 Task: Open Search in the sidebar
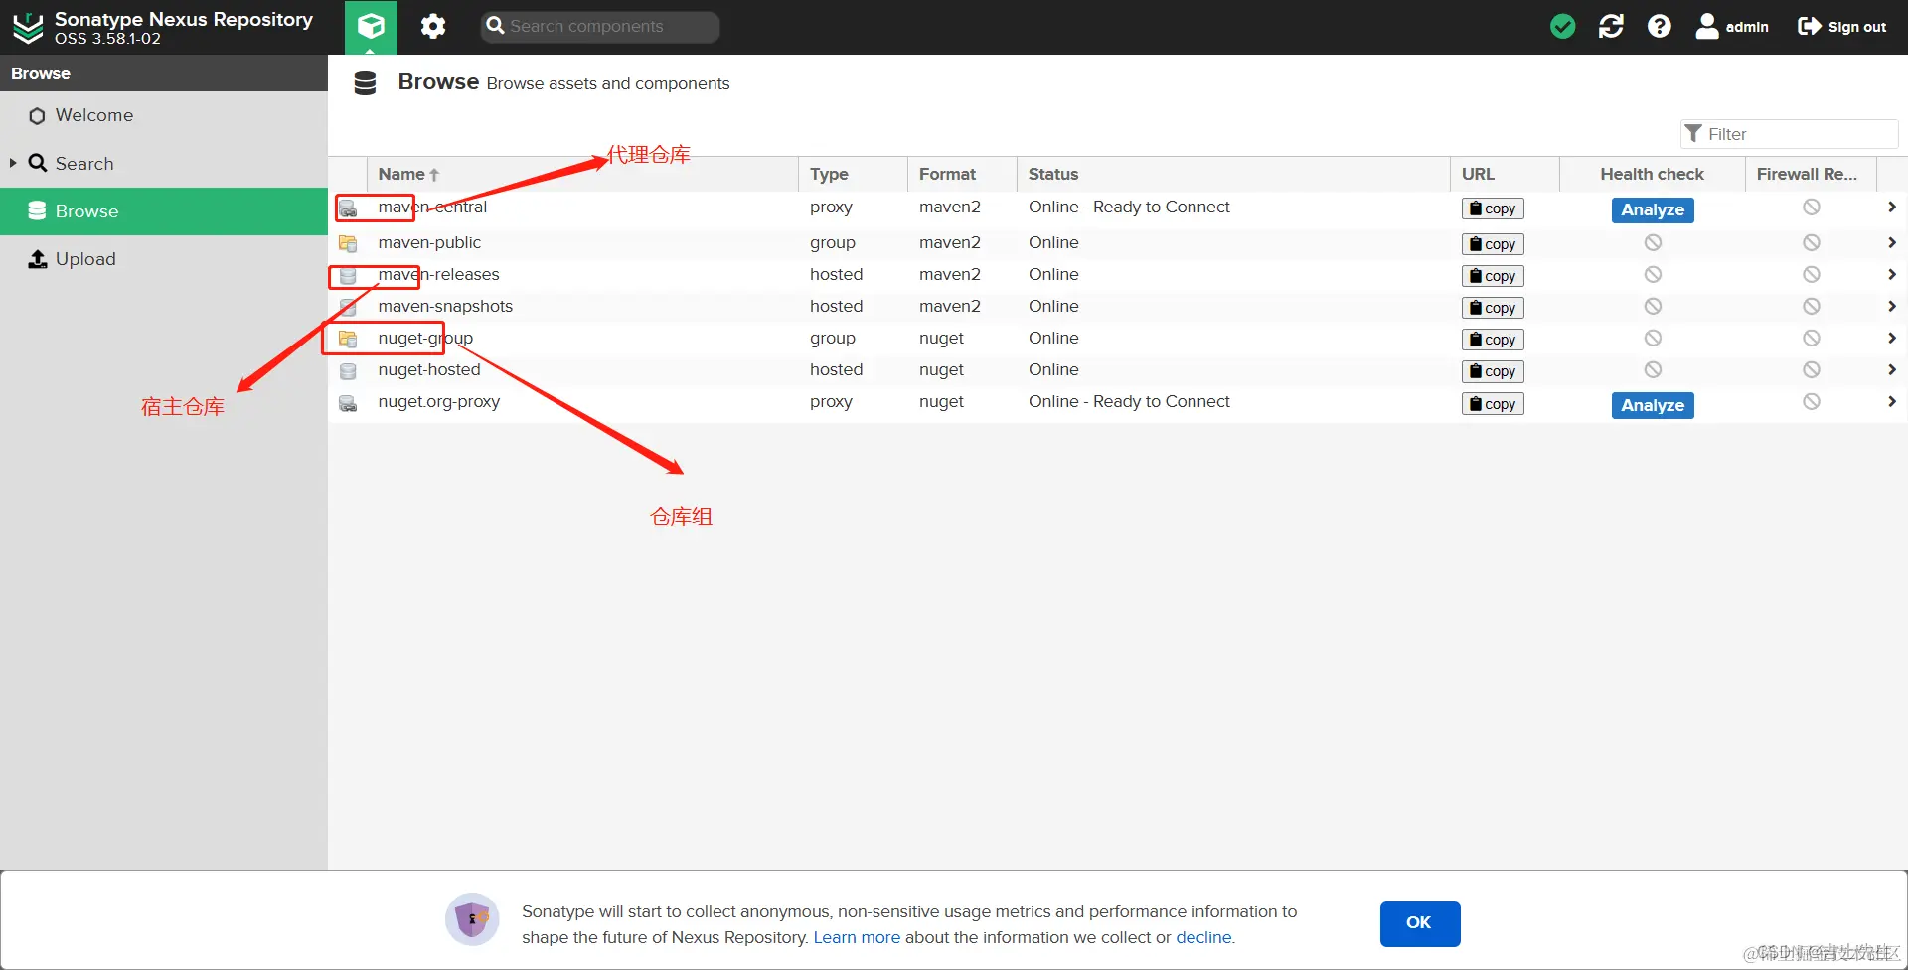pos(164,163)
